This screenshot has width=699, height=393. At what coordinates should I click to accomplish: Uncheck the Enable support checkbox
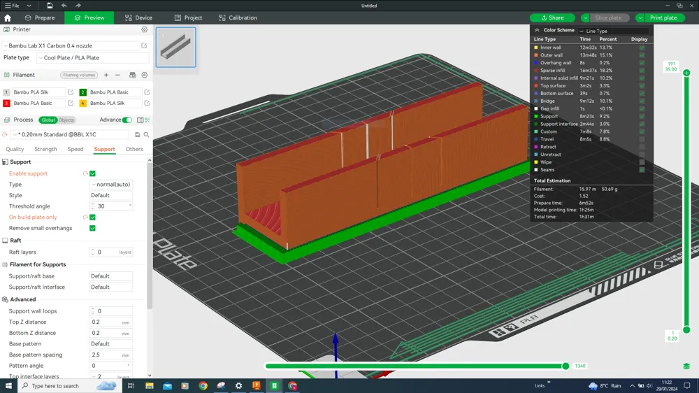click(92, 173)
